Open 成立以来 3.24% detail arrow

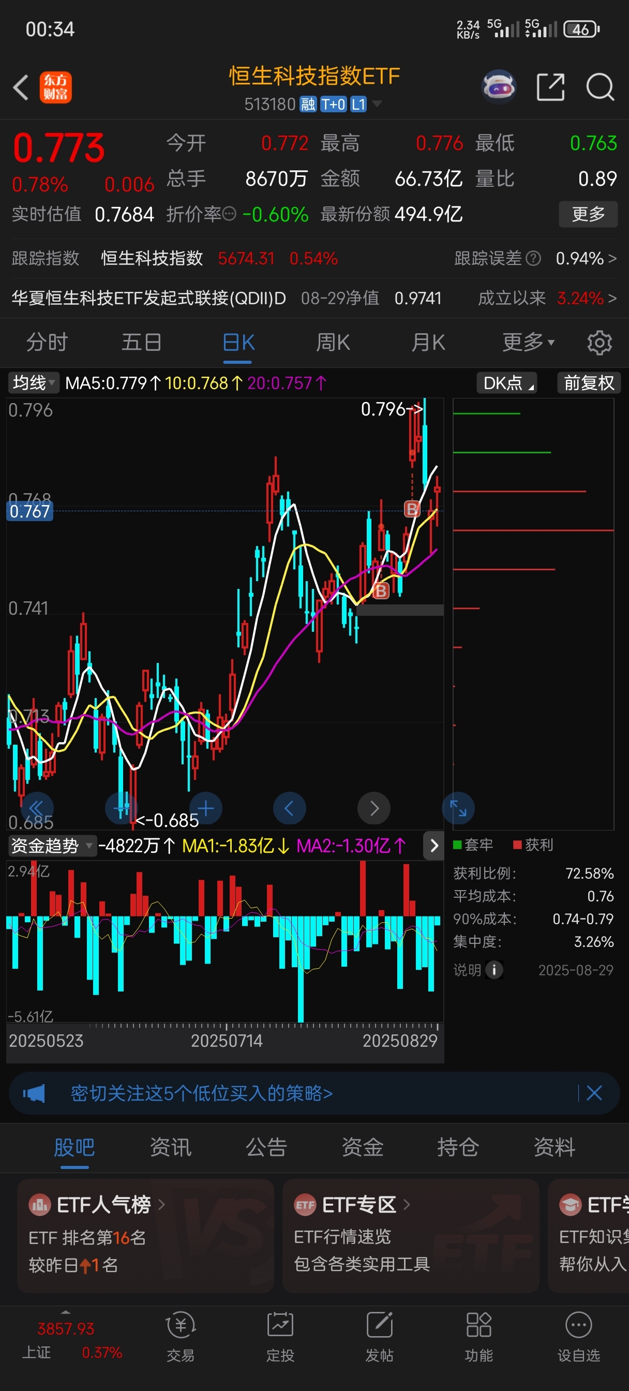click(x=612, y=298)
